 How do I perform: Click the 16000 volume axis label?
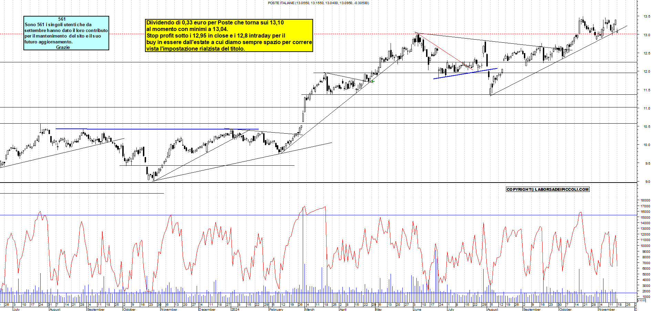[645, 211]
